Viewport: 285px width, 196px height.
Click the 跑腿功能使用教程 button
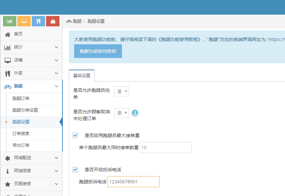98,51
